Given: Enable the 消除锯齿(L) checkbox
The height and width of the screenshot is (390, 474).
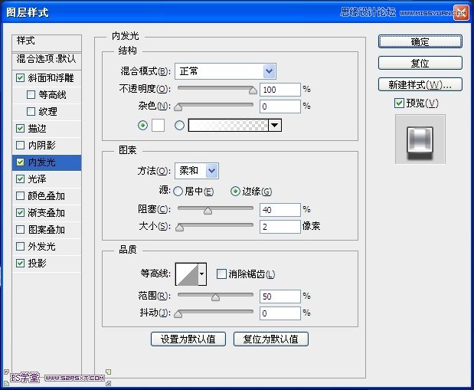Looking at the screenshot, I should click(221, 274).
